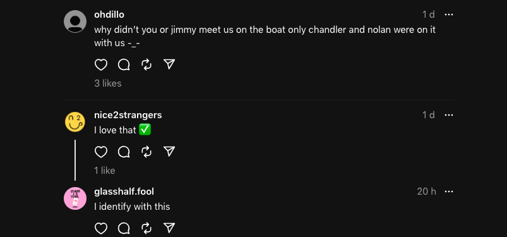
Task: Open more options menu for nice2strangers' post
Action: (x=449, y=115)
